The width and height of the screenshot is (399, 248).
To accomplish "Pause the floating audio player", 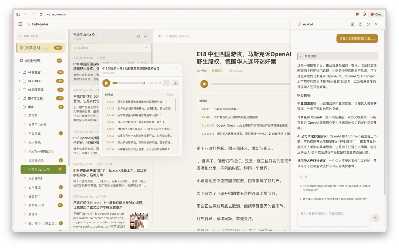I will (106, 83).
